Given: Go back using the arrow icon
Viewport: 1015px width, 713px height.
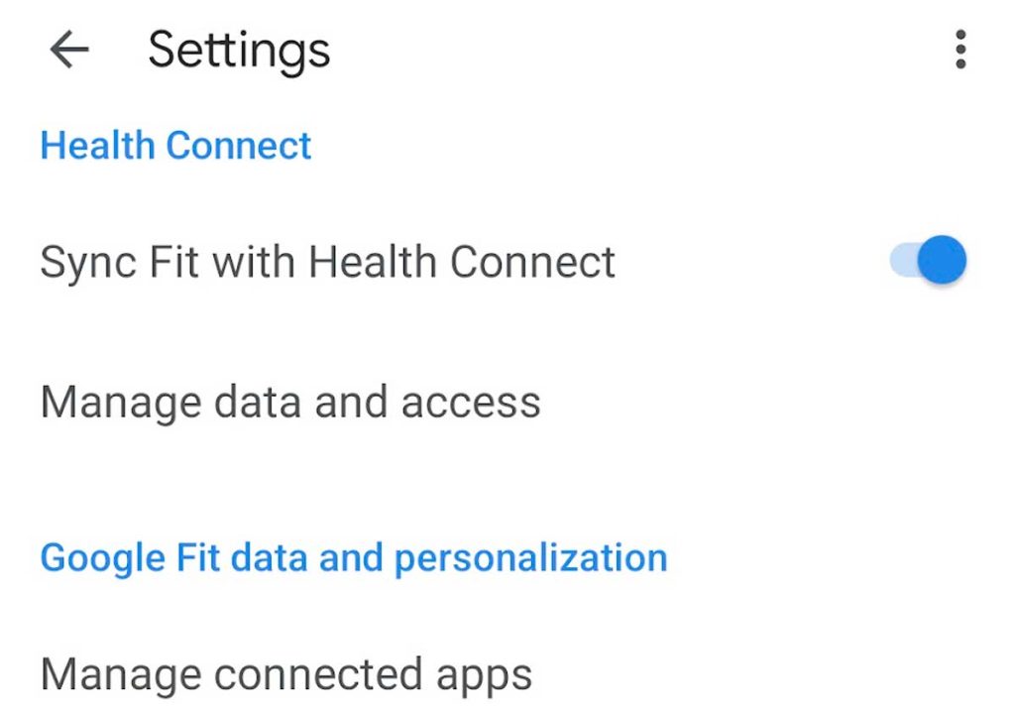Looking at the screenshot, I should [68, 50].
